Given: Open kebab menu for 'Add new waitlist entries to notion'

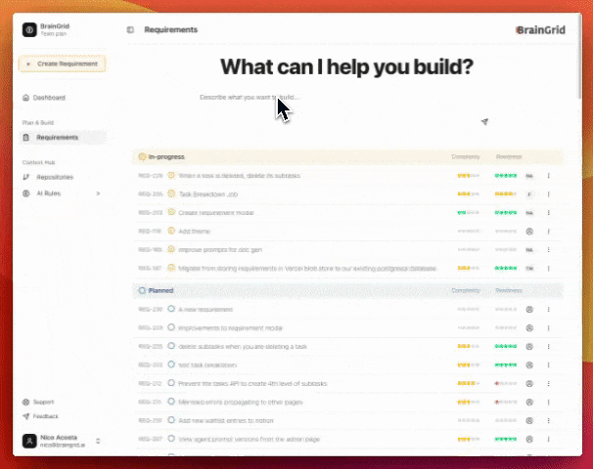Looking at the screenshot, I should (x=548, y=420).
